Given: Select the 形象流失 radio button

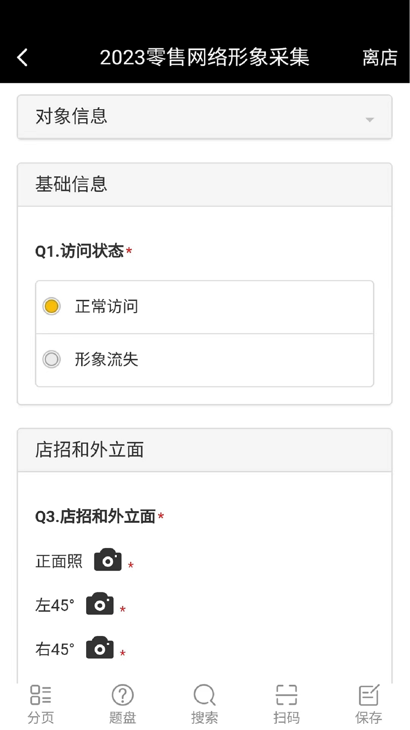Looking at the screenshot, I should coord(52,359).
